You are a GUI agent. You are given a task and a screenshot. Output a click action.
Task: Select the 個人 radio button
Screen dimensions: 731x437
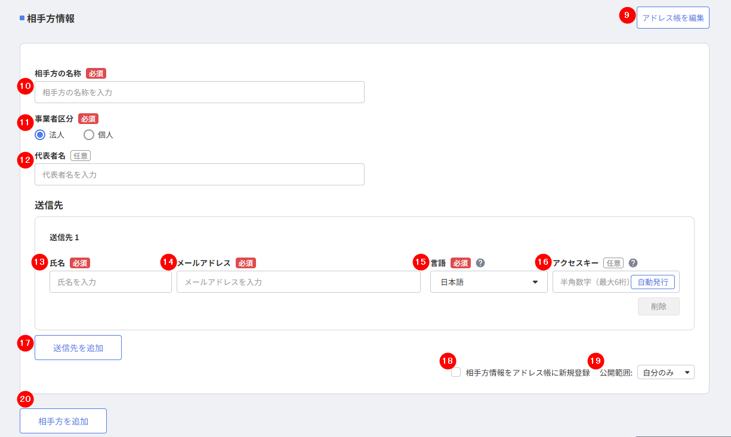(89, 135)
